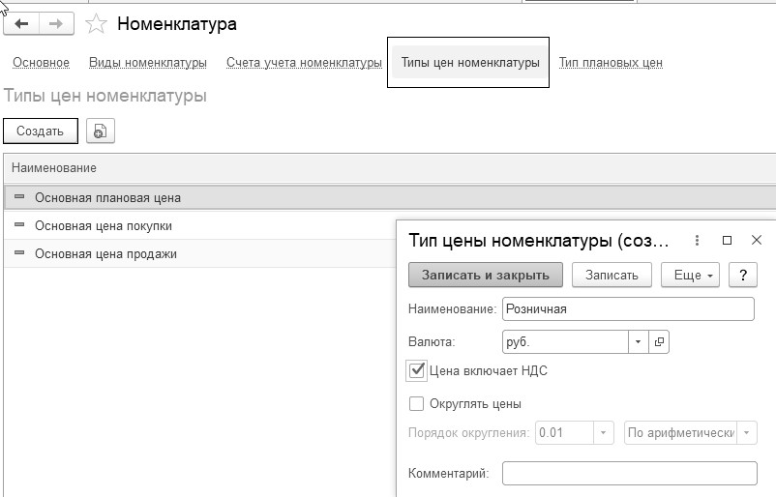Viewport: 776px width, 497px height.
Task: Expand the Валюта dropdown list
Action: click(x=638, y=342)
